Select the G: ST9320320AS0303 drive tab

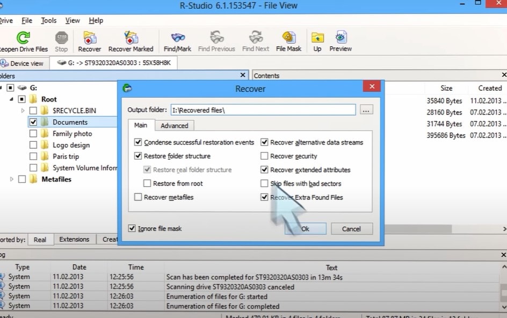pyautogui.click(x=113, y=63)
